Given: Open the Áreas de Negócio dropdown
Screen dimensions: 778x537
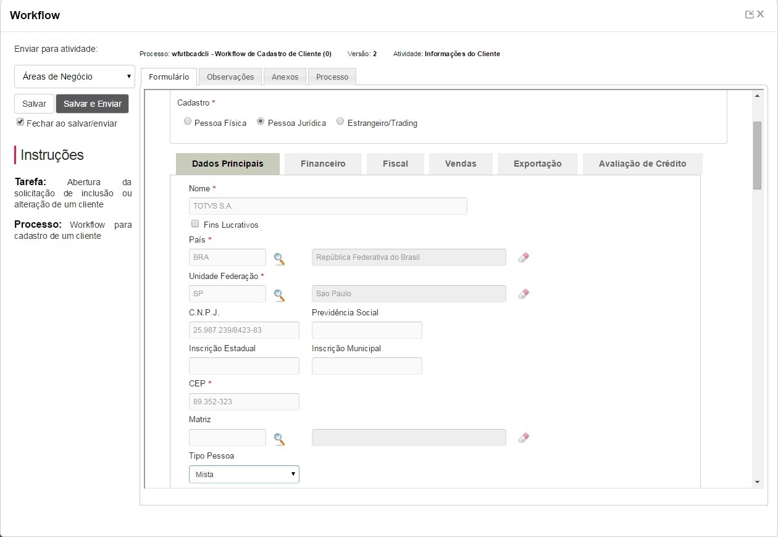Looking at the screenshot, I should pos(75,77).
